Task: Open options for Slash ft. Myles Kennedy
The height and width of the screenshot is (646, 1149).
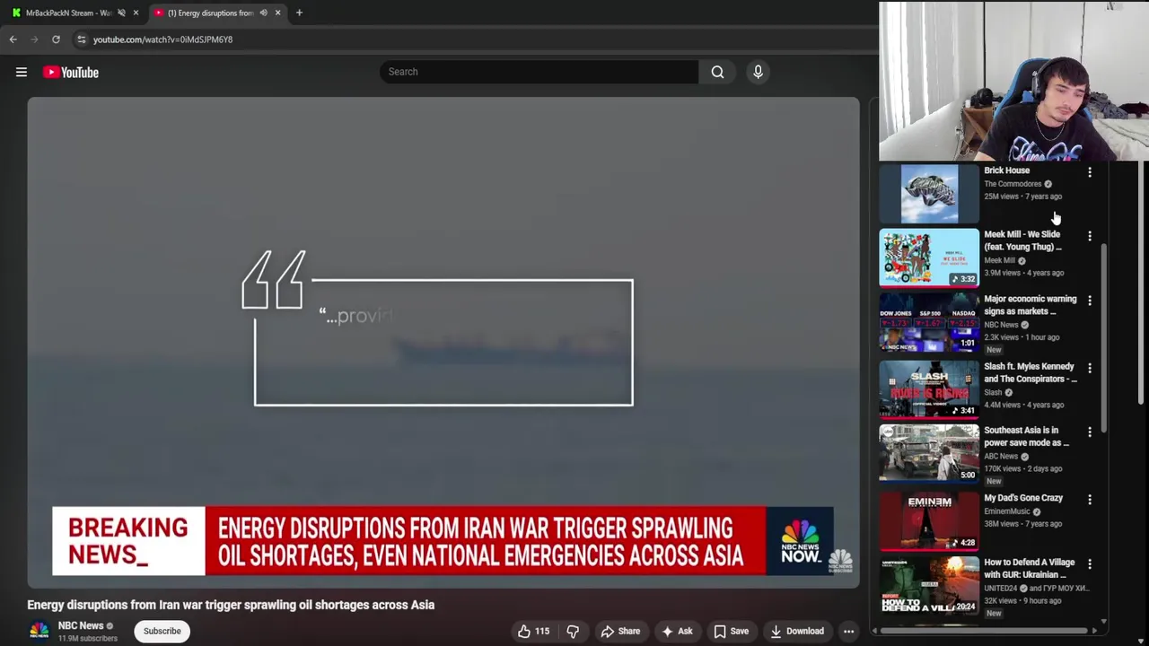Action: [x=1090, y=368]
